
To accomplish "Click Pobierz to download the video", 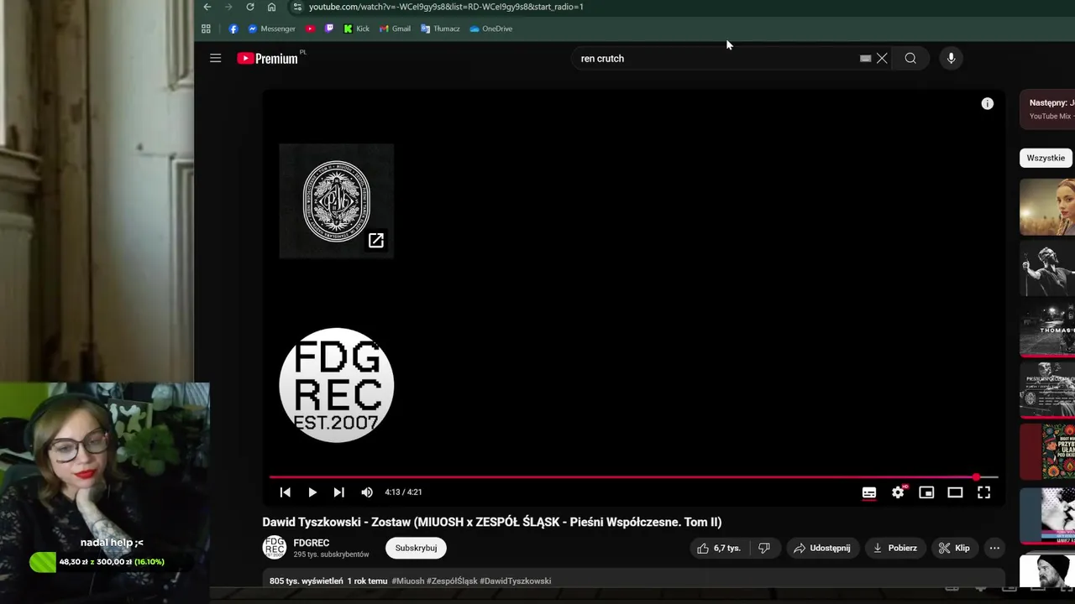I will [895, 548].
